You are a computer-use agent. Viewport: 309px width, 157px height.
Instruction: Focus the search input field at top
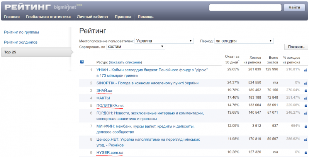245,7
